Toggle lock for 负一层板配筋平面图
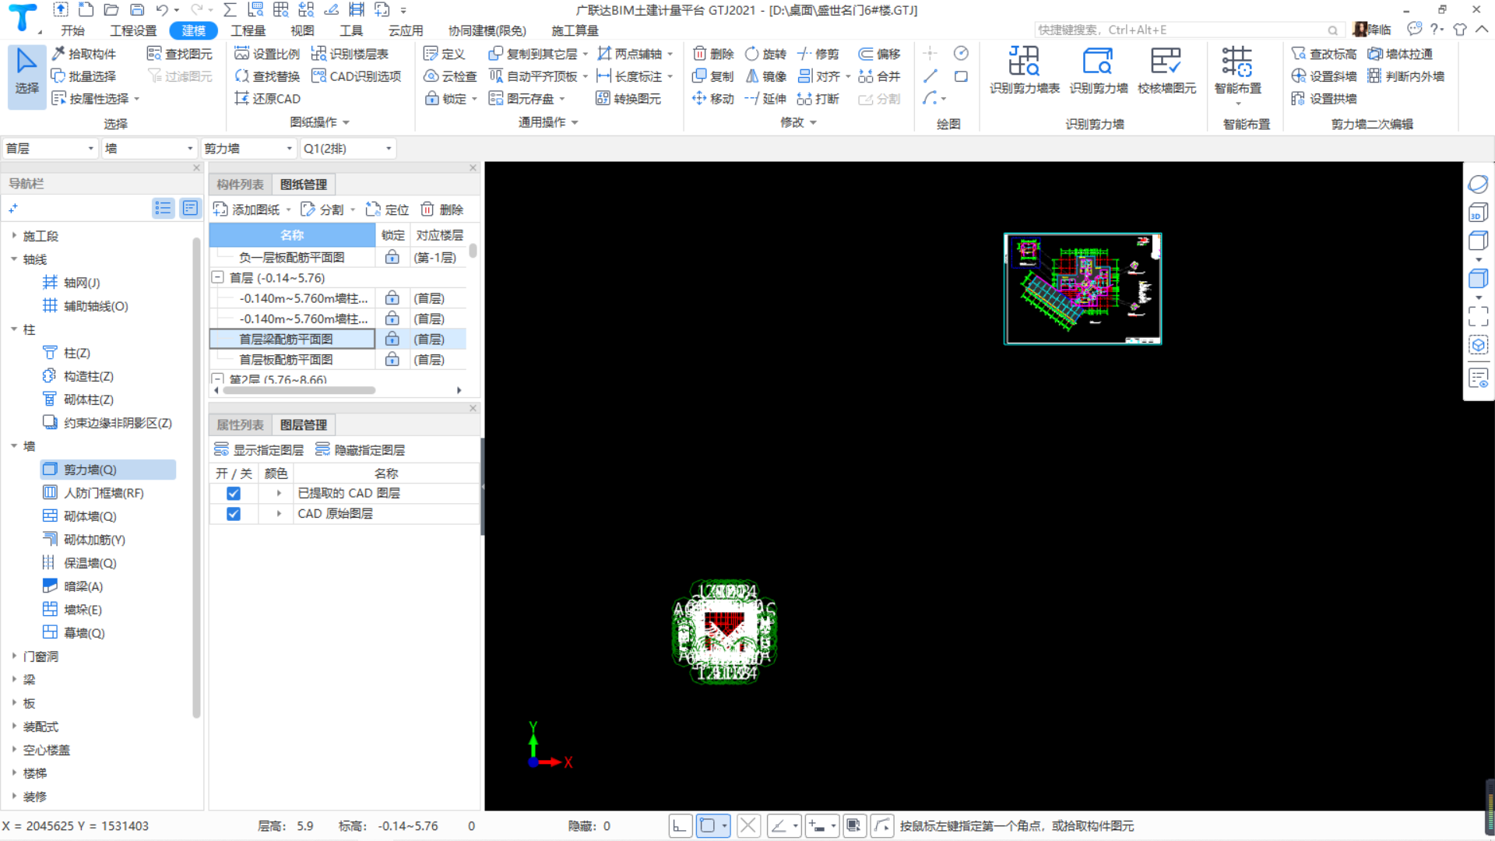Image resolution: width=1495 pixels, height=841 pixels. [392, 258]
